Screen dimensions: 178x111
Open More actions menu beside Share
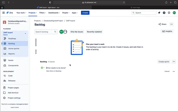171,24
